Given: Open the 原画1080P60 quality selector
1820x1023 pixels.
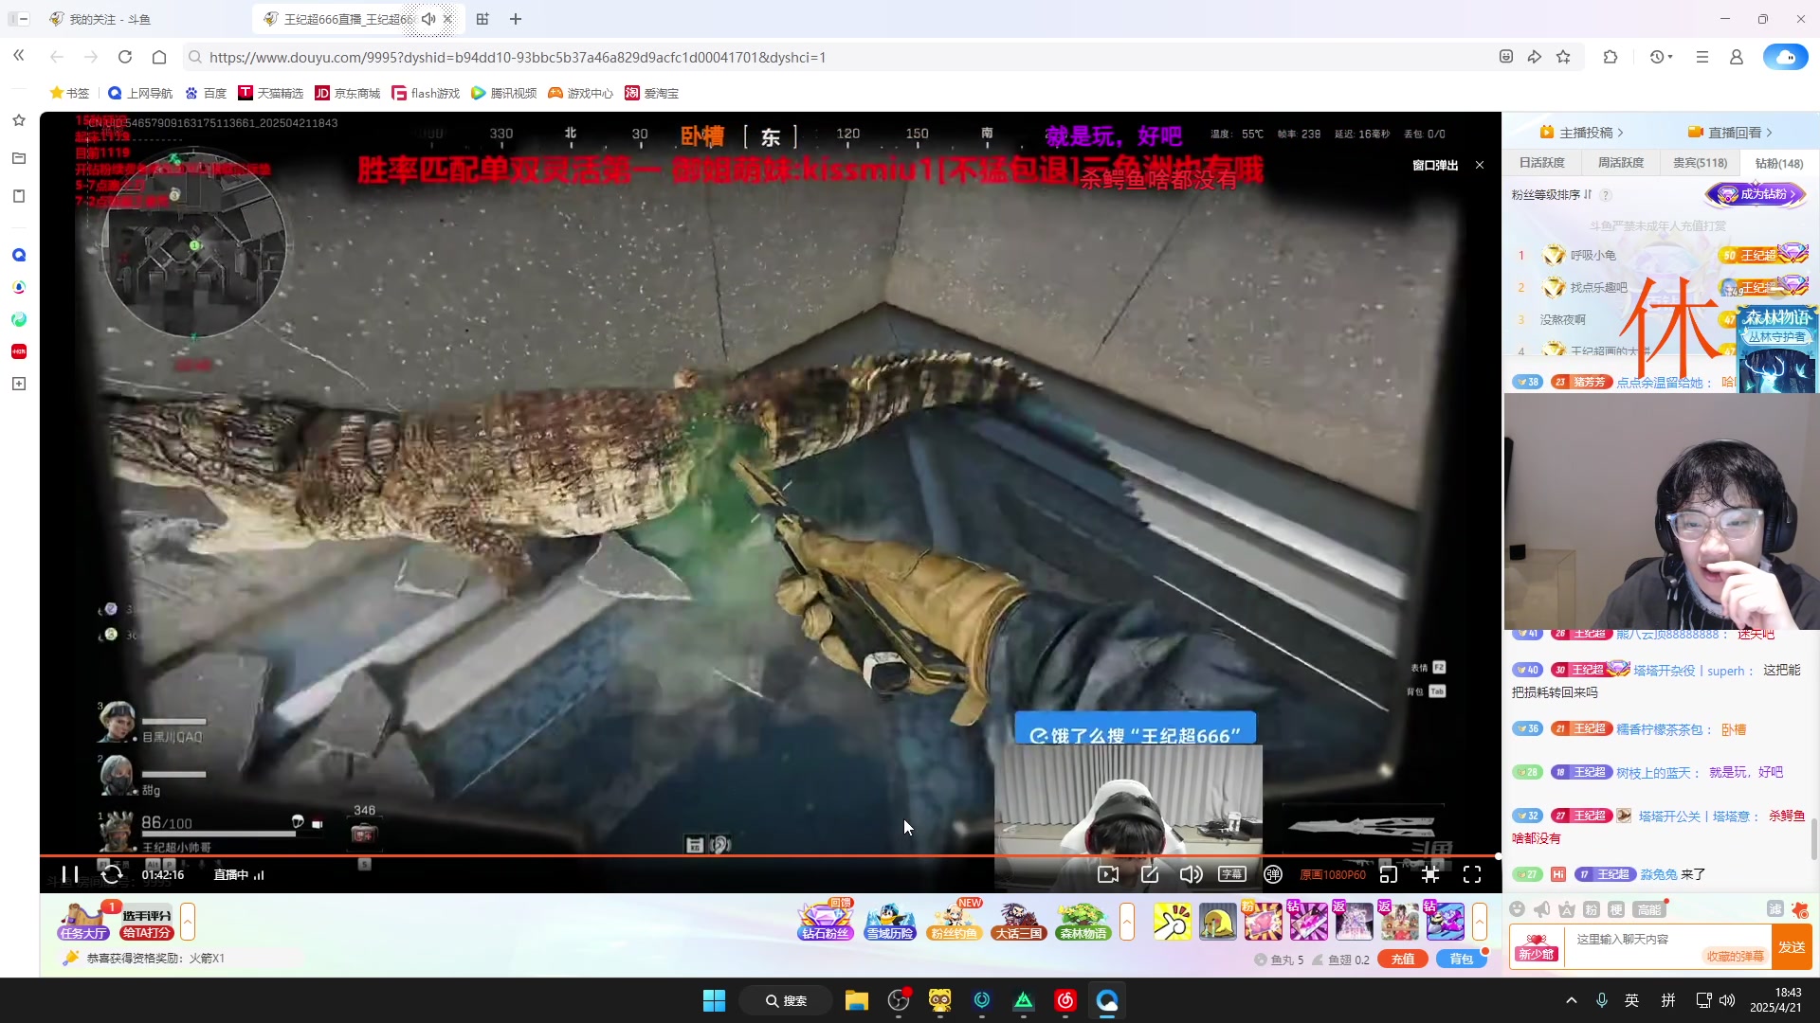Looking at the screenshot, I should click(x=1333, y=875).
